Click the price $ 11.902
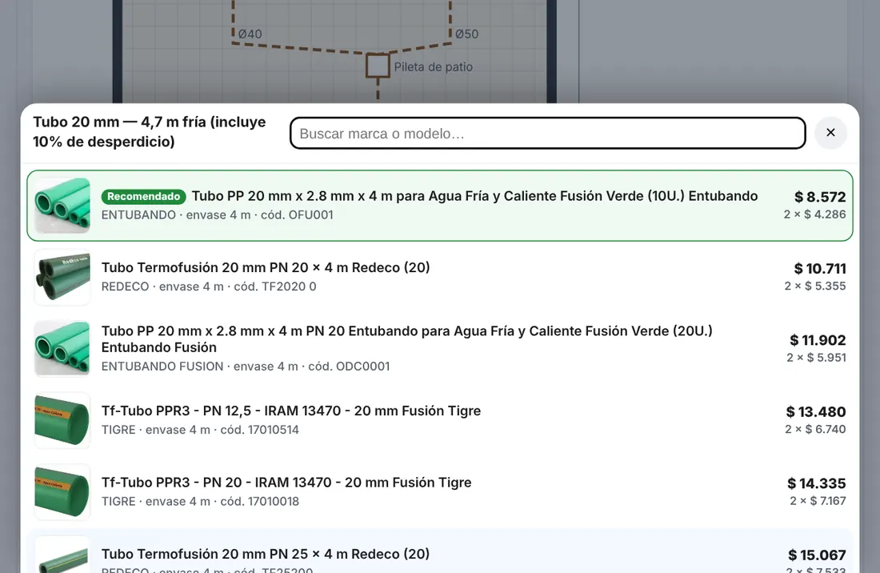This screenshot has height=573, width=880. [818, 340]
